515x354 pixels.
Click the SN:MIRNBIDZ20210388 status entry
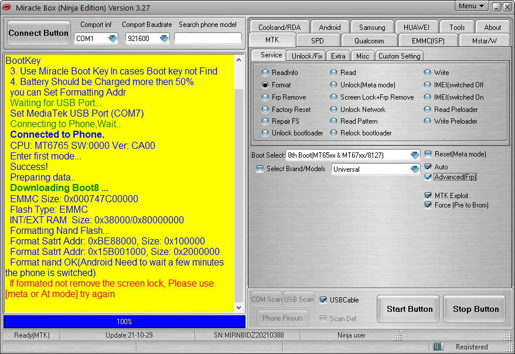[x=248, y=335]
